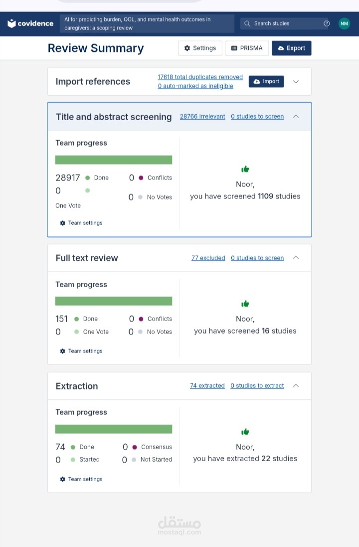This screenshot has width=359, height=547.
Task: Open Settings with the gear button
Action: (x=200, y=48)
